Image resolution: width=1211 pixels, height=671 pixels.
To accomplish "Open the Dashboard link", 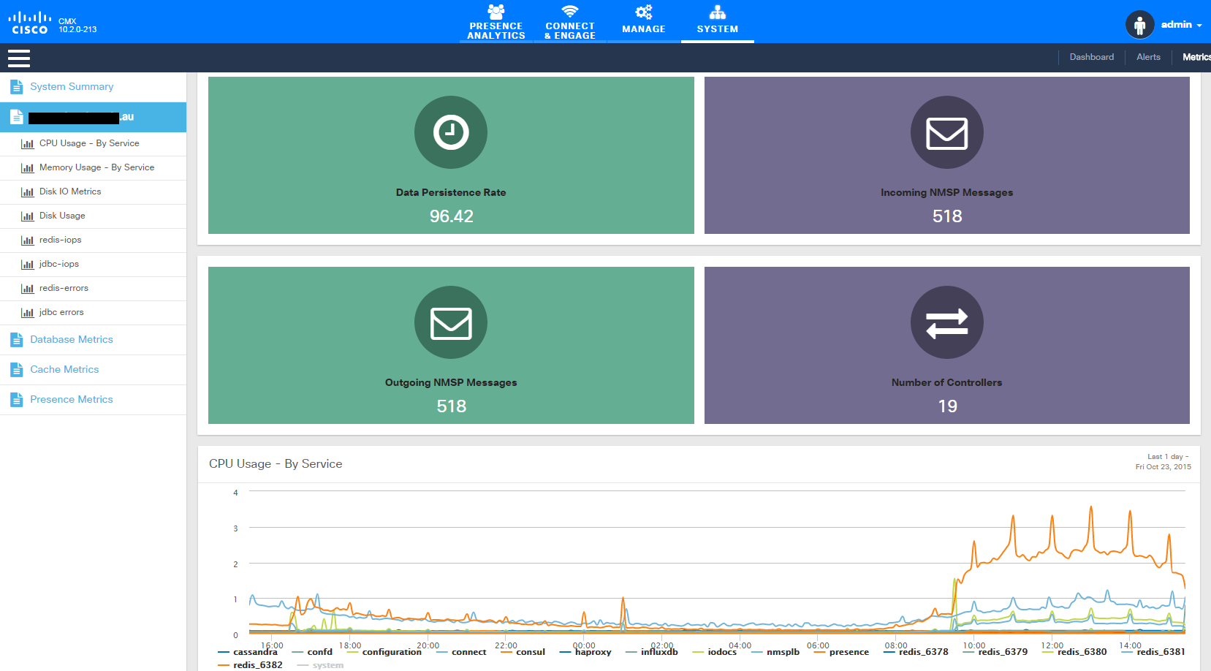I will click(1092, 57).
